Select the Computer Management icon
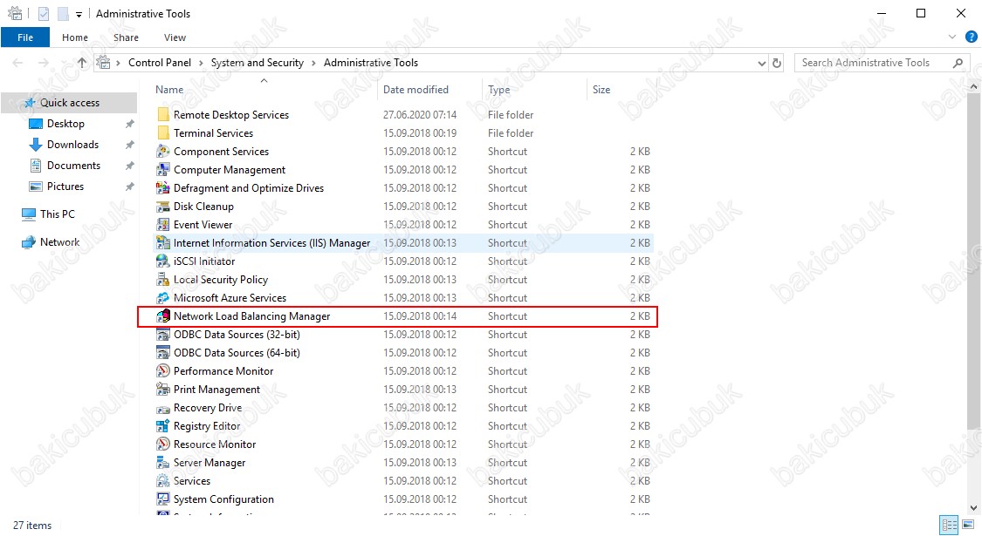Viewport: 982px width, 536px height. pyautogui.click(x=163, y=169)
